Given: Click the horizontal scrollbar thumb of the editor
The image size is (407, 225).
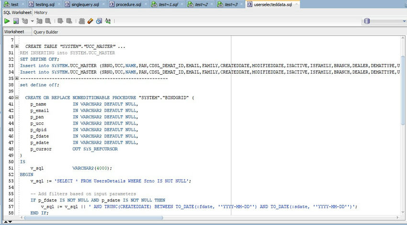Looking at the screenshot, I should 94,218.
